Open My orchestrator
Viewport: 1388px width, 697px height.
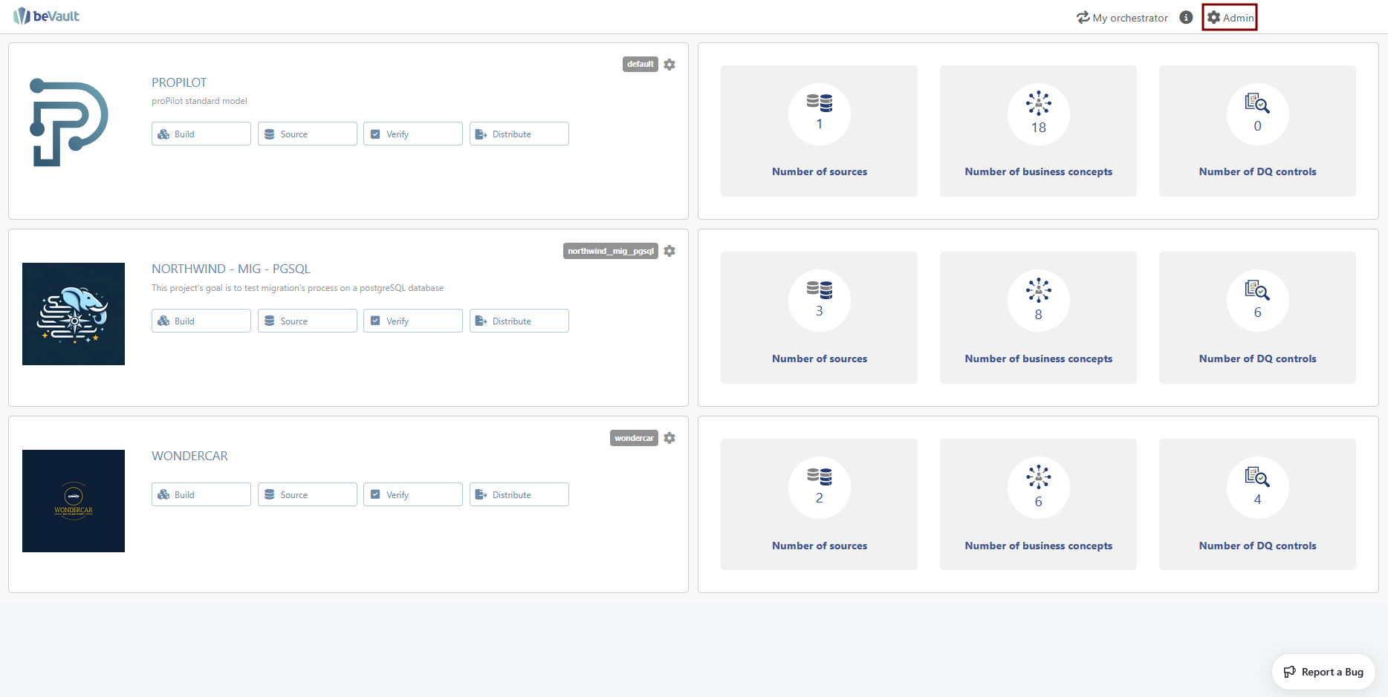click(x=1122, y=18)
